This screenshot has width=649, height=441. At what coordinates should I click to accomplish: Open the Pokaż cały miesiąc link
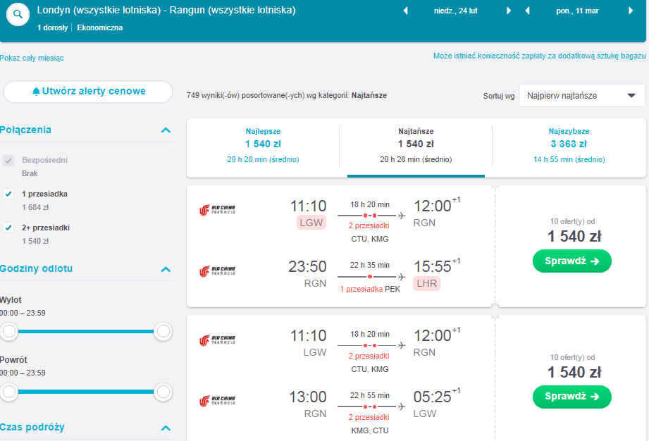pos(32,58)
